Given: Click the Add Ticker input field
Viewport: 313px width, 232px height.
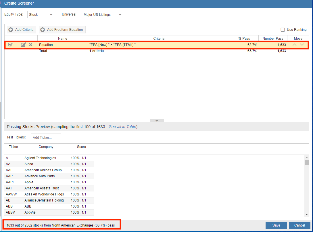Looking at the screenshot, I should coord(46,137).
